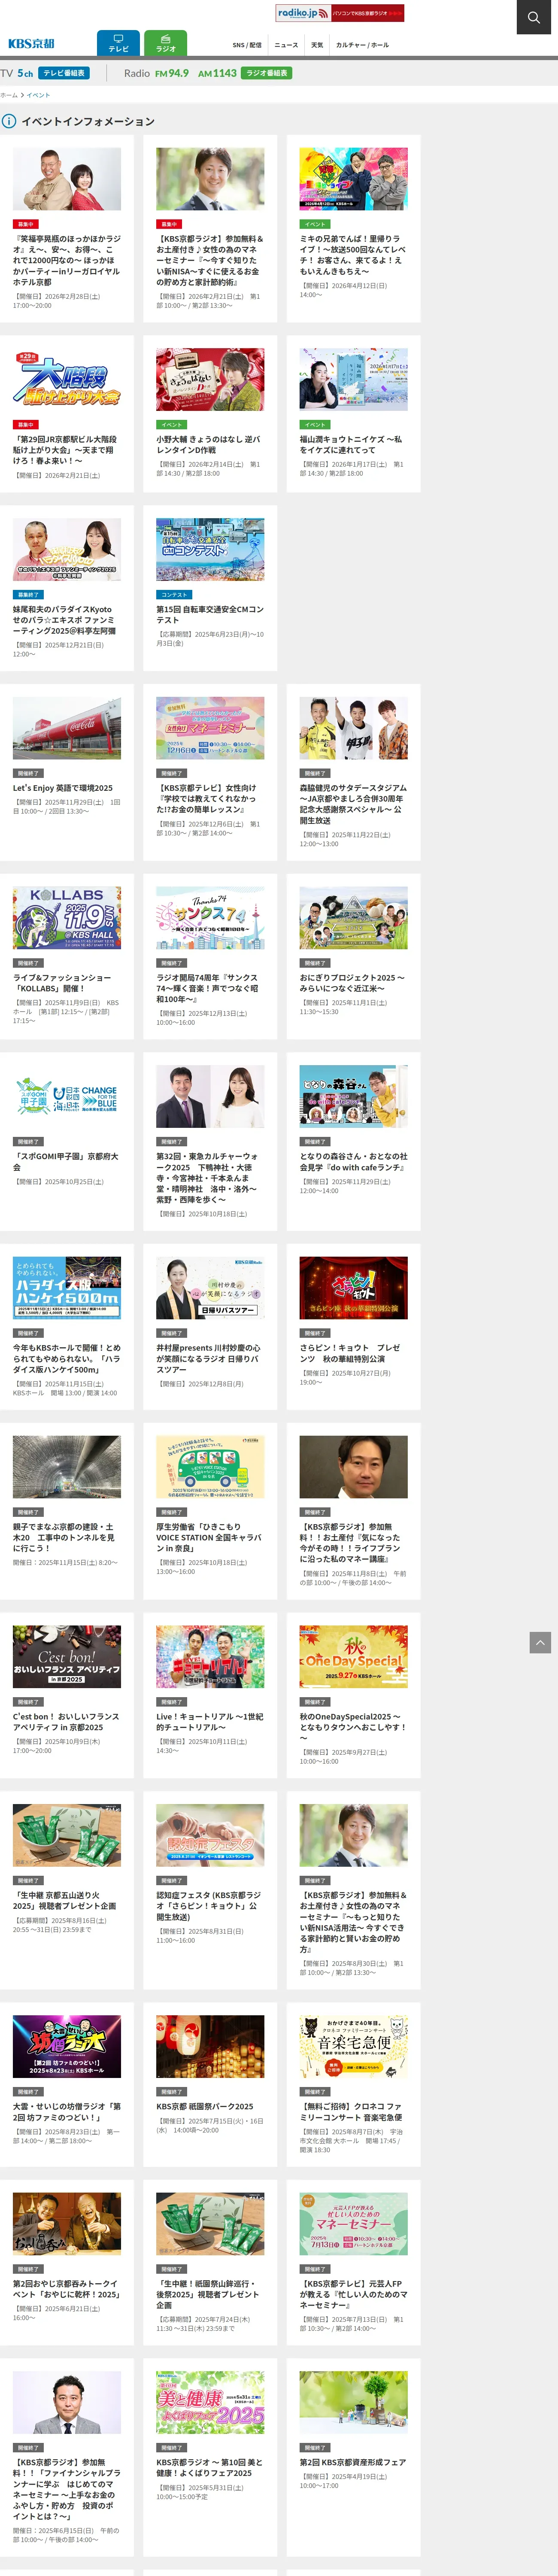Open スポGOMI甲子園 京都府大会 thumbnail
The image size is (558, 2576).
tap(67, 1096)
